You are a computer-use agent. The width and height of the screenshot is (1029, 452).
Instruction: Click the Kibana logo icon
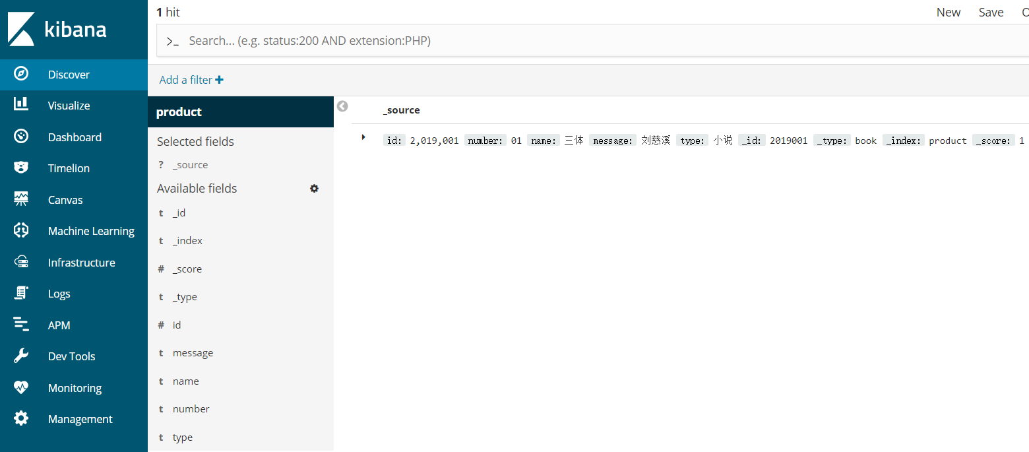pos(21,29)
